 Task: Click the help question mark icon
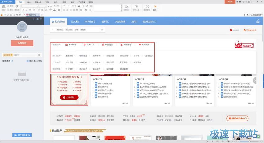point(243,2)
